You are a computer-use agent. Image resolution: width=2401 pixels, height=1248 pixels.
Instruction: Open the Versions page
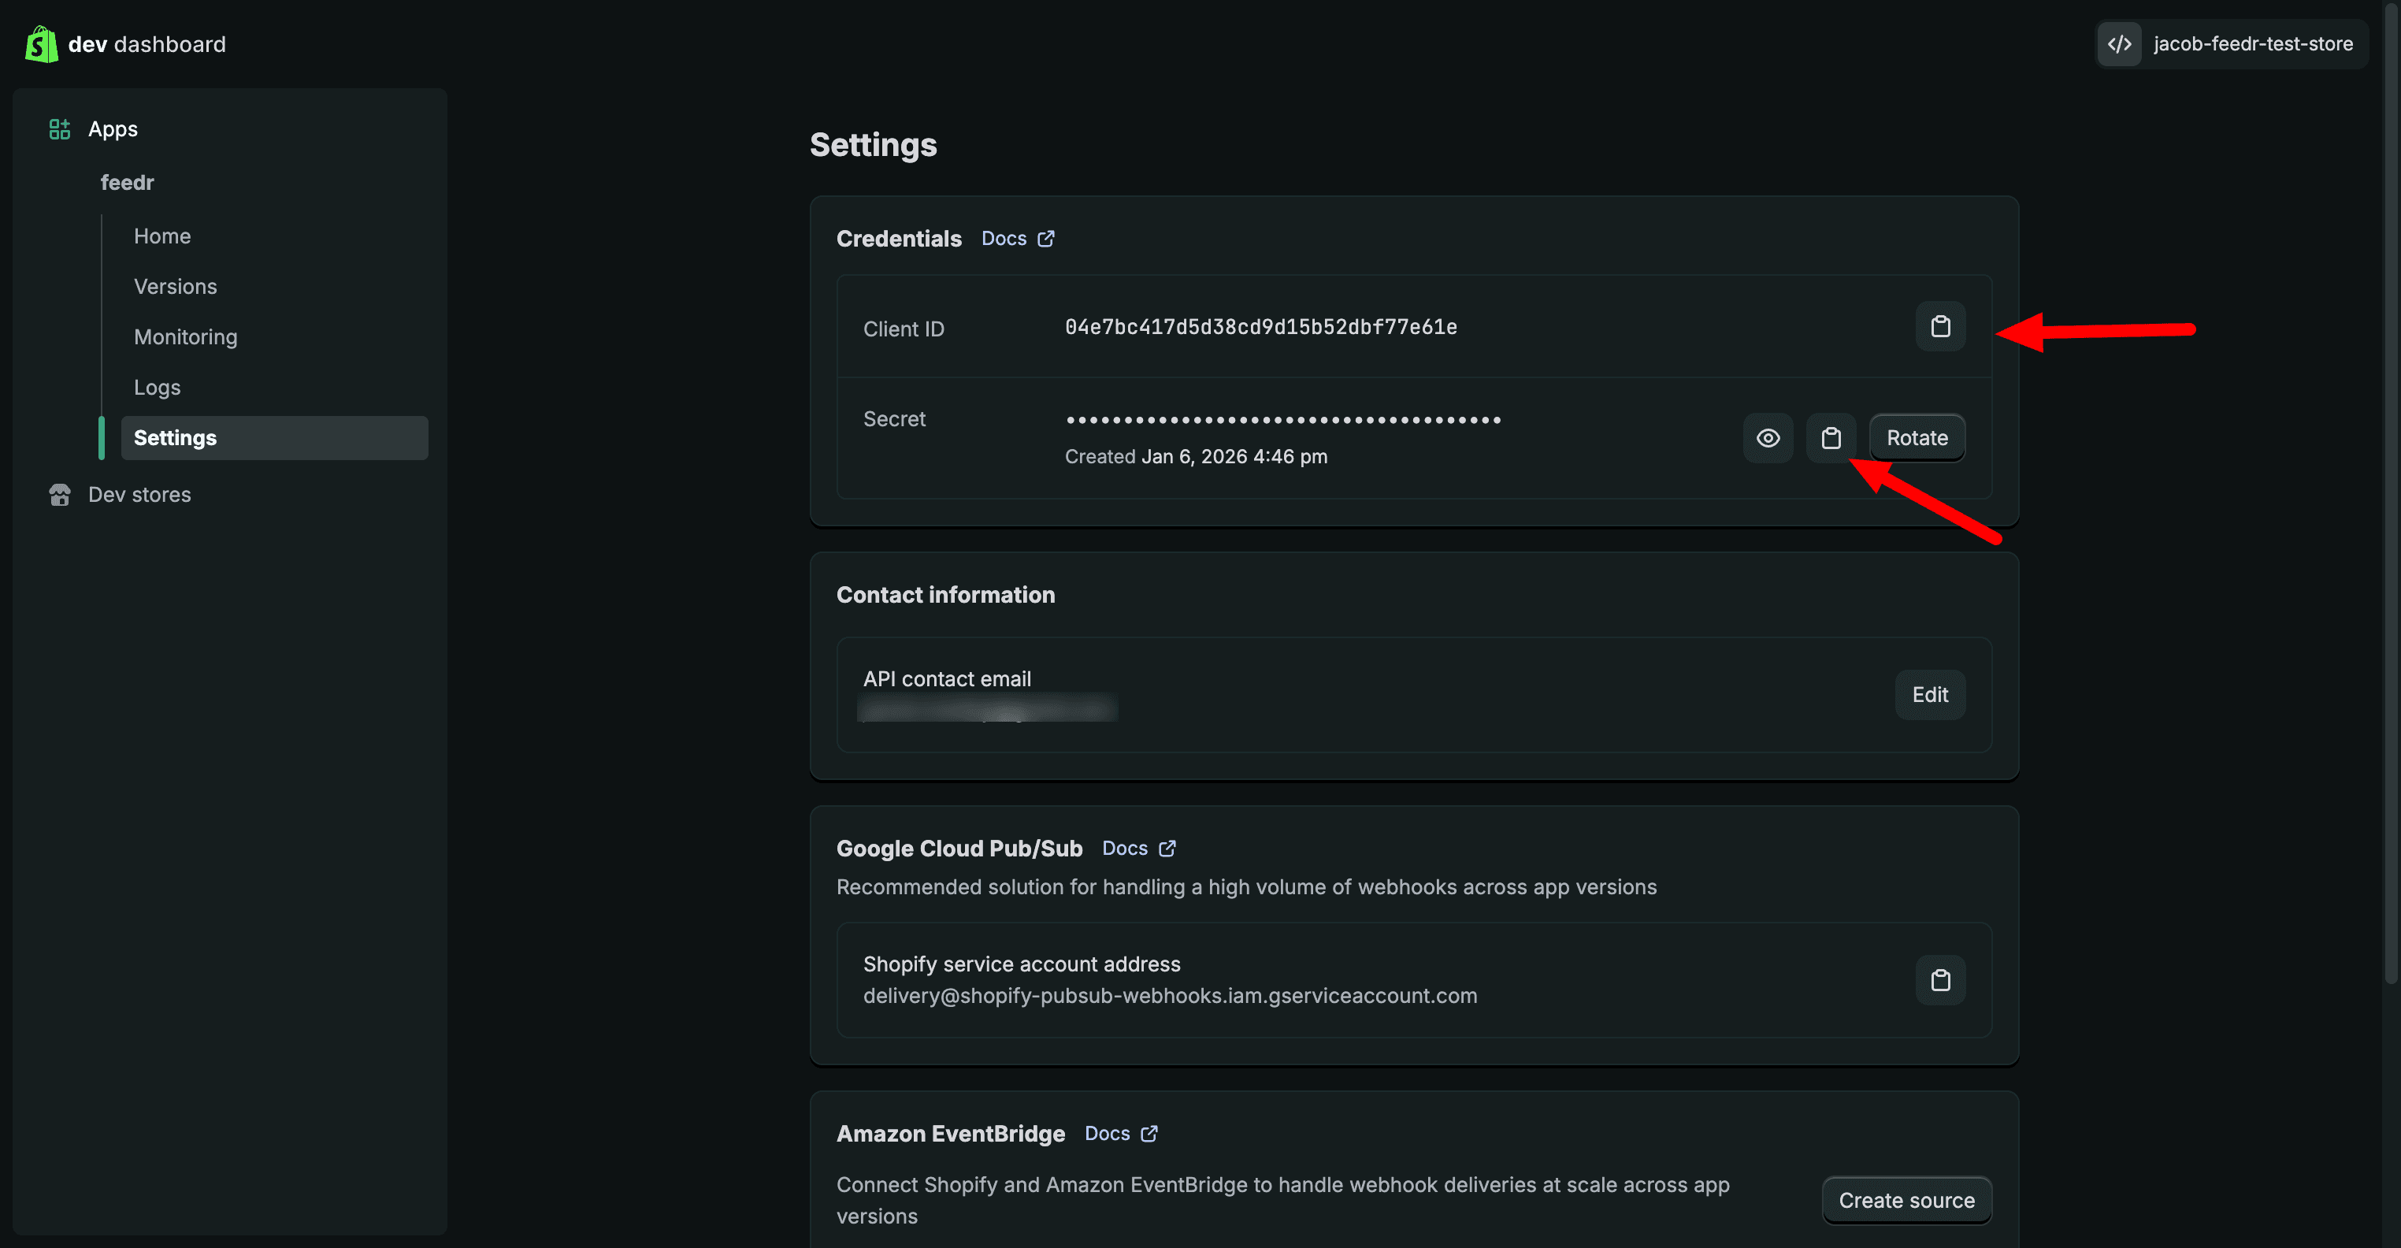[x=175, y=287]
